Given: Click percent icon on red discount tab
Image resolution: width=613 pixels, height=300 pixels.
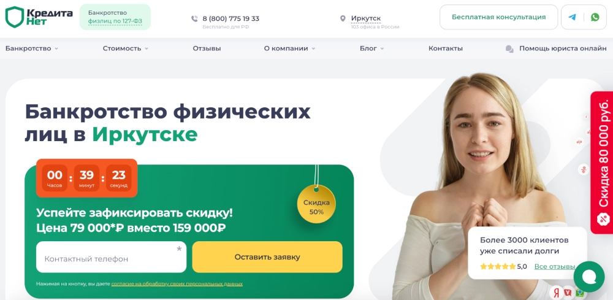Looking at the screenshot, I should pyautogui.click(x=603, y=218).
